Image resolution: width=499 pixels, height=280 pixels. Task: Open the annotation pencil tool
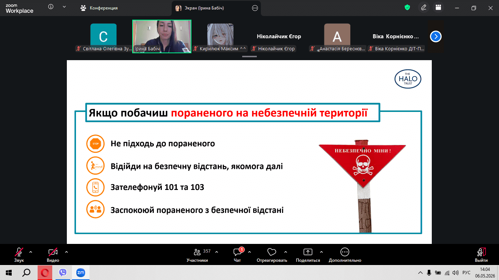coord(424,7)
